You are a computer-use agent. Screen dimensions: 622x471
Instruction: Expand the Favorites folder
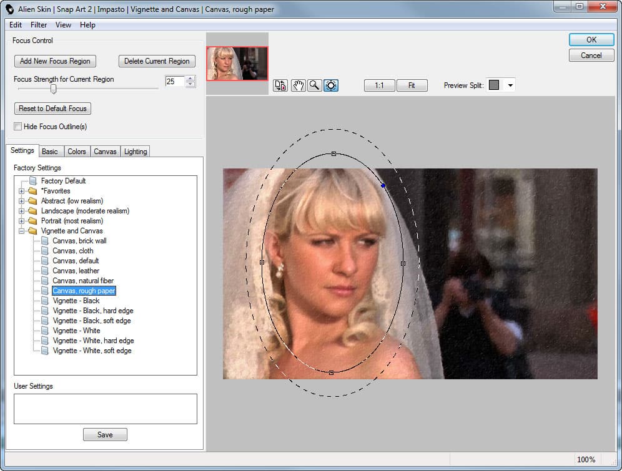pos(21,191)
